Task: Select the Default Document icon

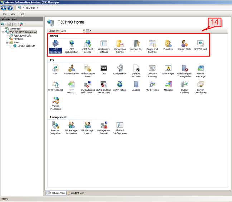Action: point(136,68)
